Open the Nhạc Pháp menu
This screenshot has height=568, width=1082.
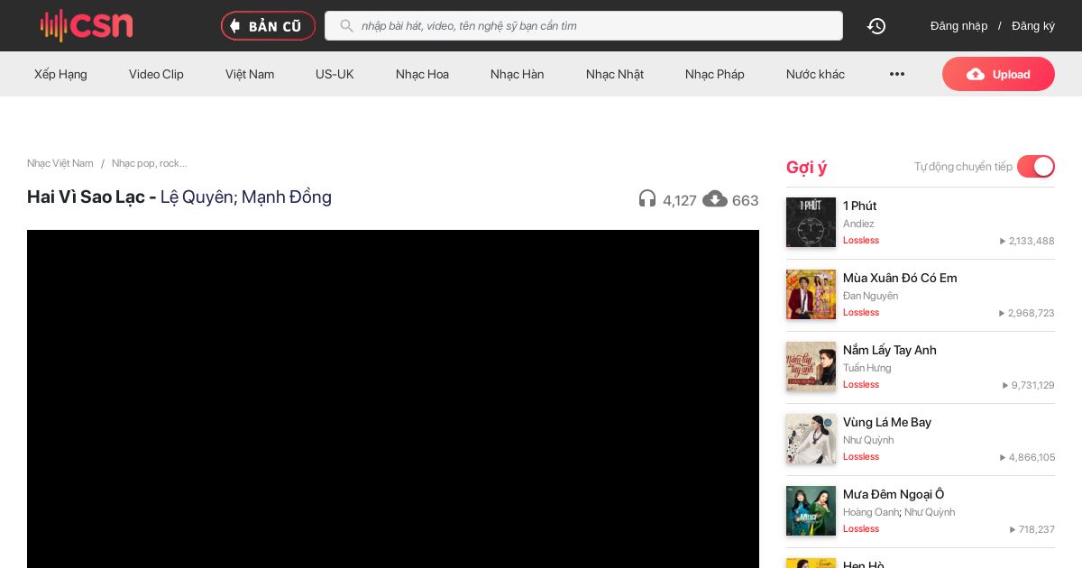click(x=715, y=74)
